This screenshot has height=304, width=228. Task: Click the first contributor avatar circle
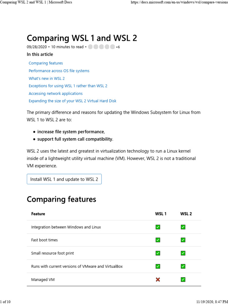click(x=91, y=47)
